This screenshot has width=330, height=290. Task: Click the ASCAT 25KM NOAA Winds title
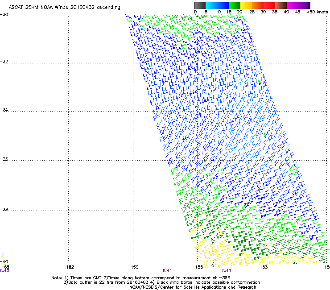[64, 8]
